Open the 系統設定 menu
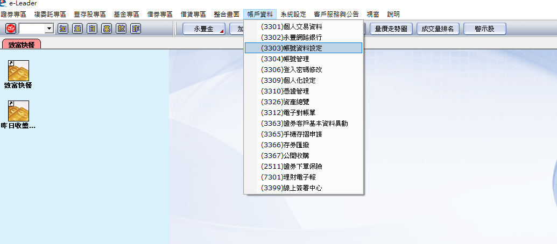 point(293,15)
